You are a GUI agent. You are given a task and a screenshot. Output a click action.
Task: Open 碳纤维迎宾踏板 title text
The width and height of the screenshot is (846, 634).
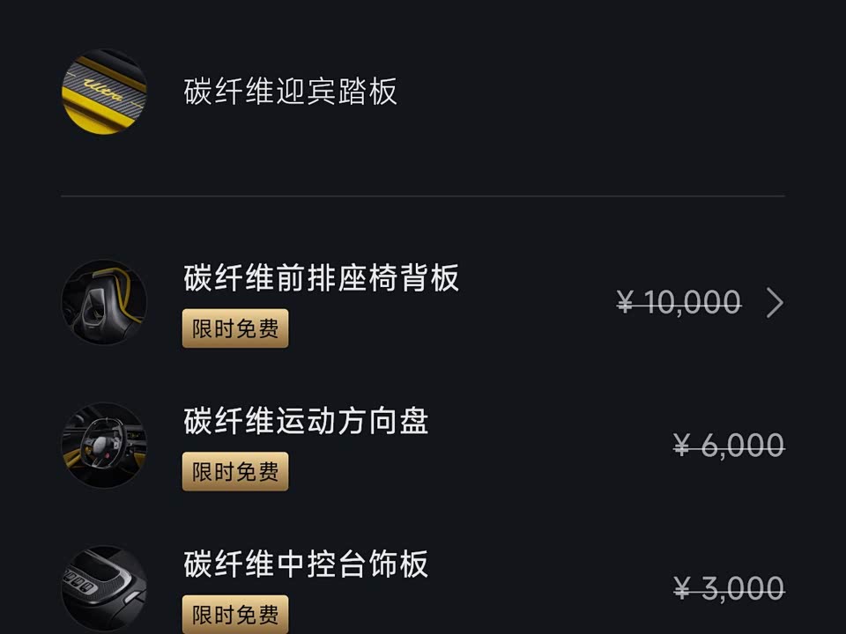(x=291, y=92)
